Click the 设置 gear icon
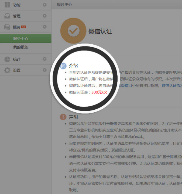Screen dimensions: 182x194 (x=7, y=70)
